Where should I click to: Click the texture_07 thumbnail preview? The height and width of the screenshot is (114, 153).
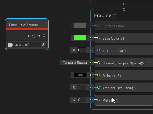click(10, 45)
